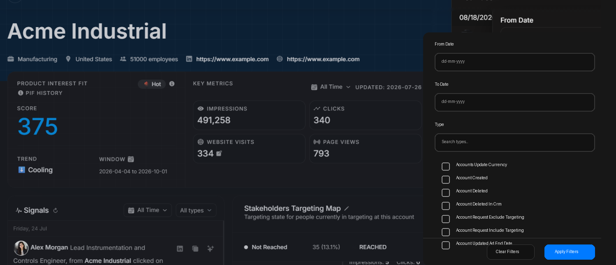Click the Signals pulse icon

19,210
